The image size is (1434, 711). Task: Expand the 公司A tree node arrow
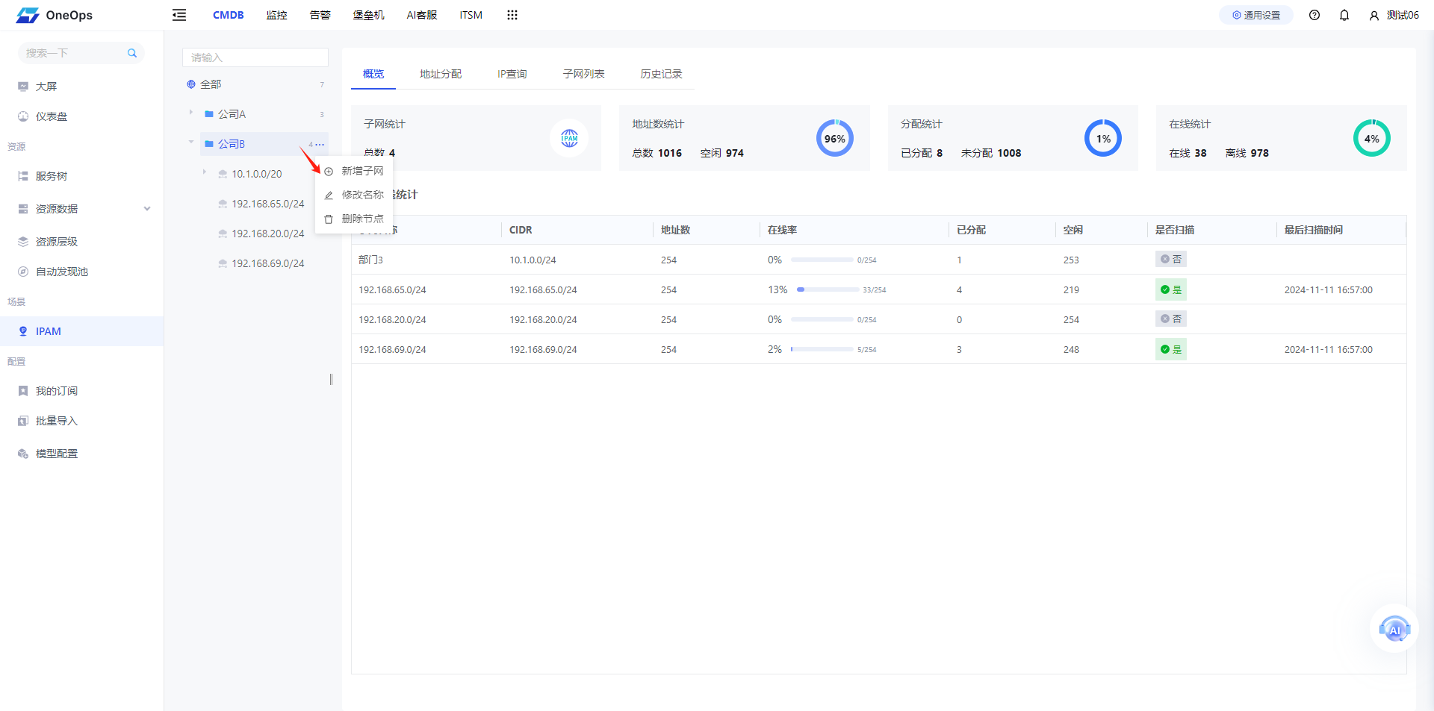(191, 113)
